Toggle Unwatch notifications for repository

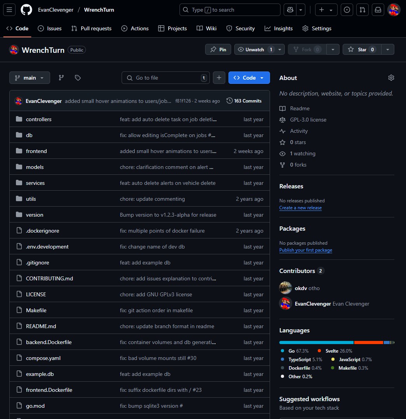[255, 49]
